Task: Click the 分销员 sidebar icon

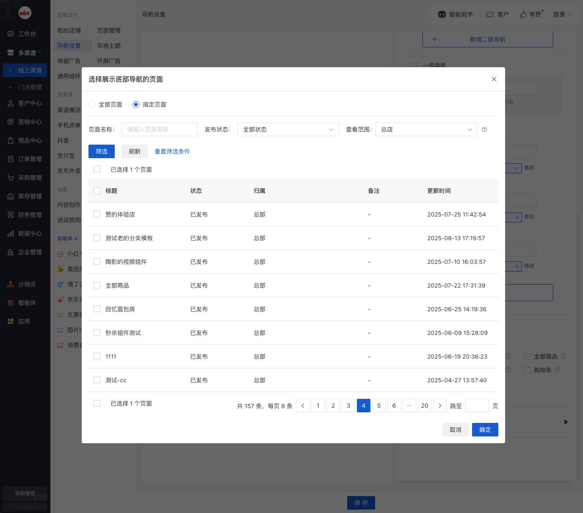Action: coord(11,284)
